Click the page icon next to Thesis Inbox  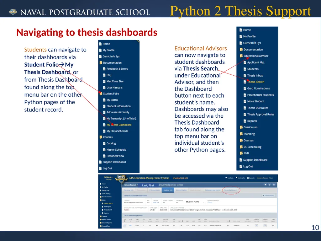tap(245, 76)
